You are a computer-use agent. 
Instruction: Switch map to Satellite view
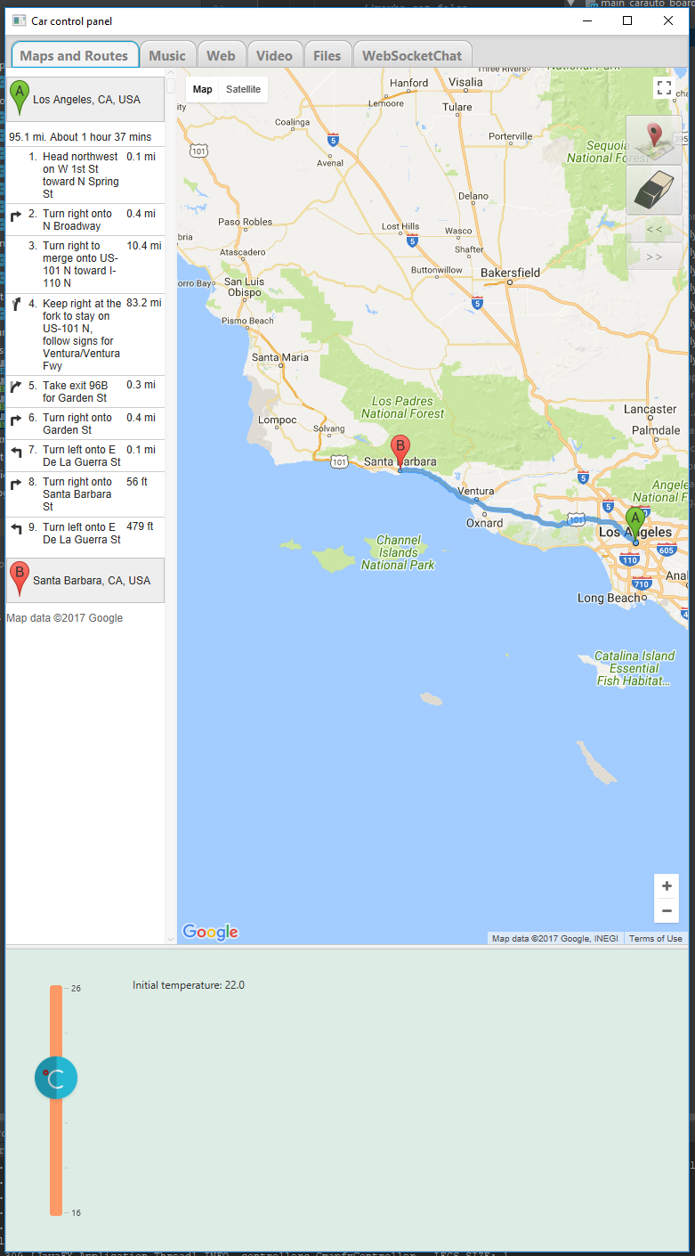[243, 89]
